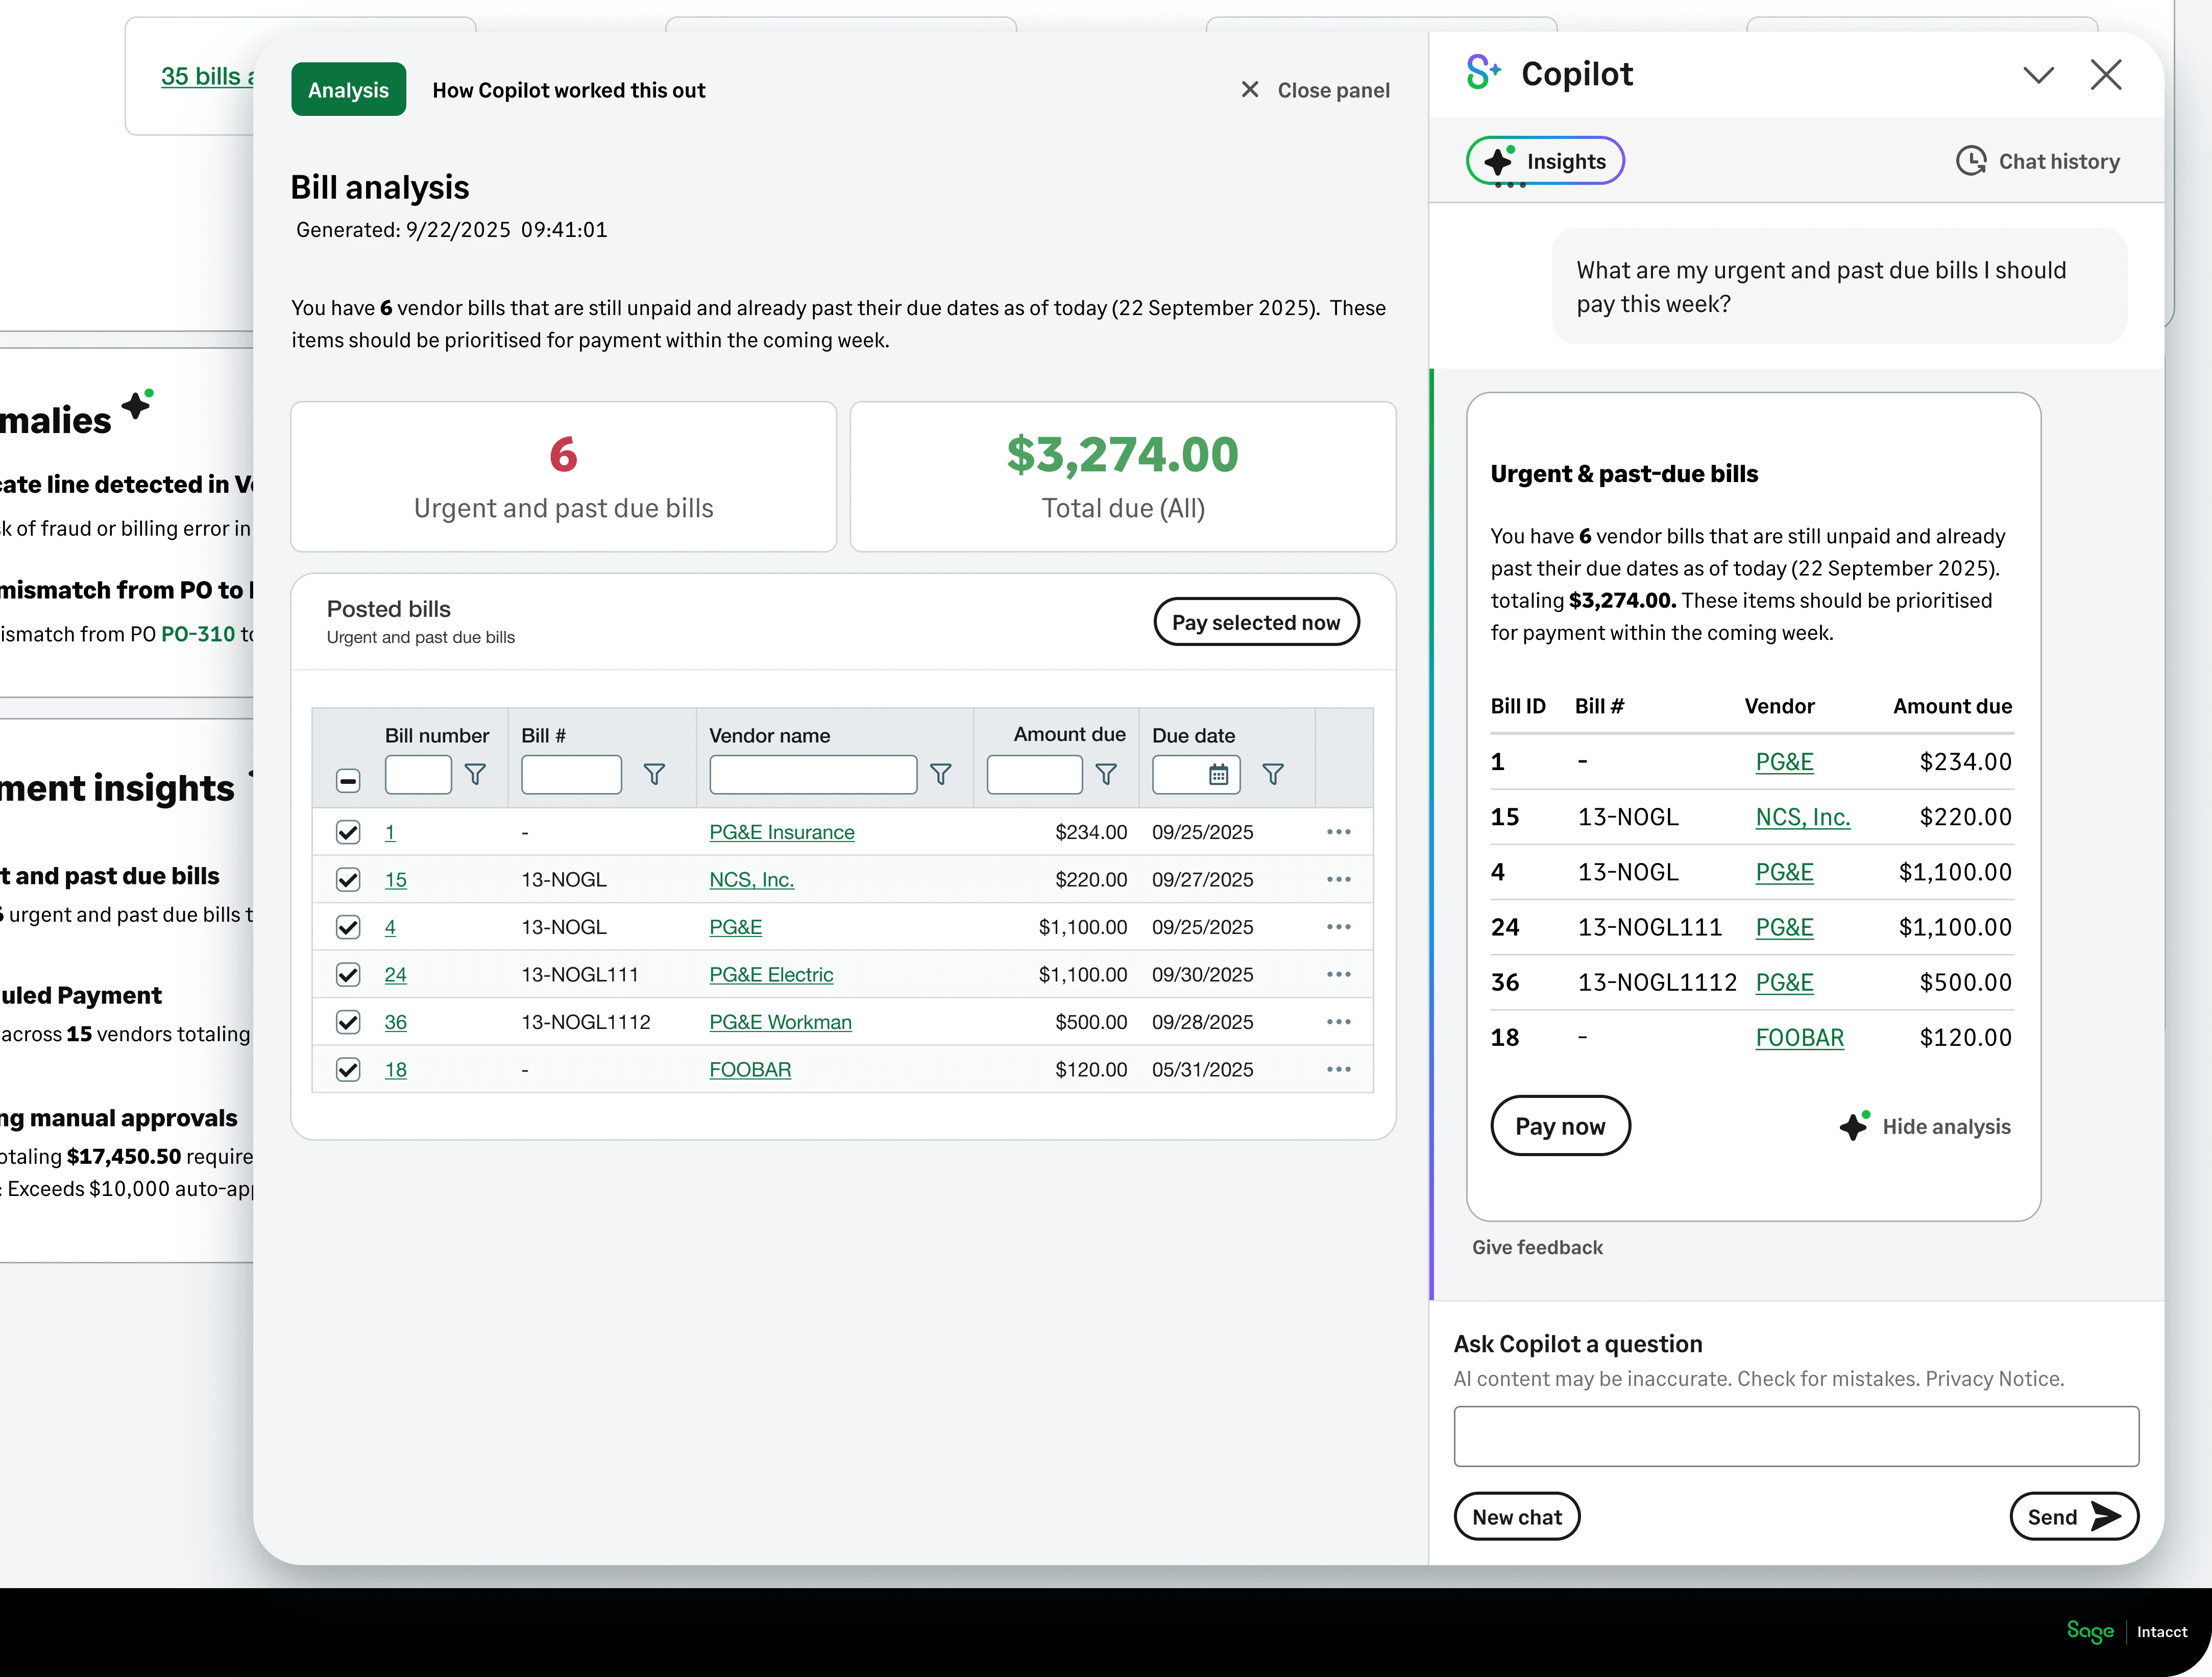Click Close panel button
Viewport: 2212px width, 1677px height.
click(x=1315, y=90)
